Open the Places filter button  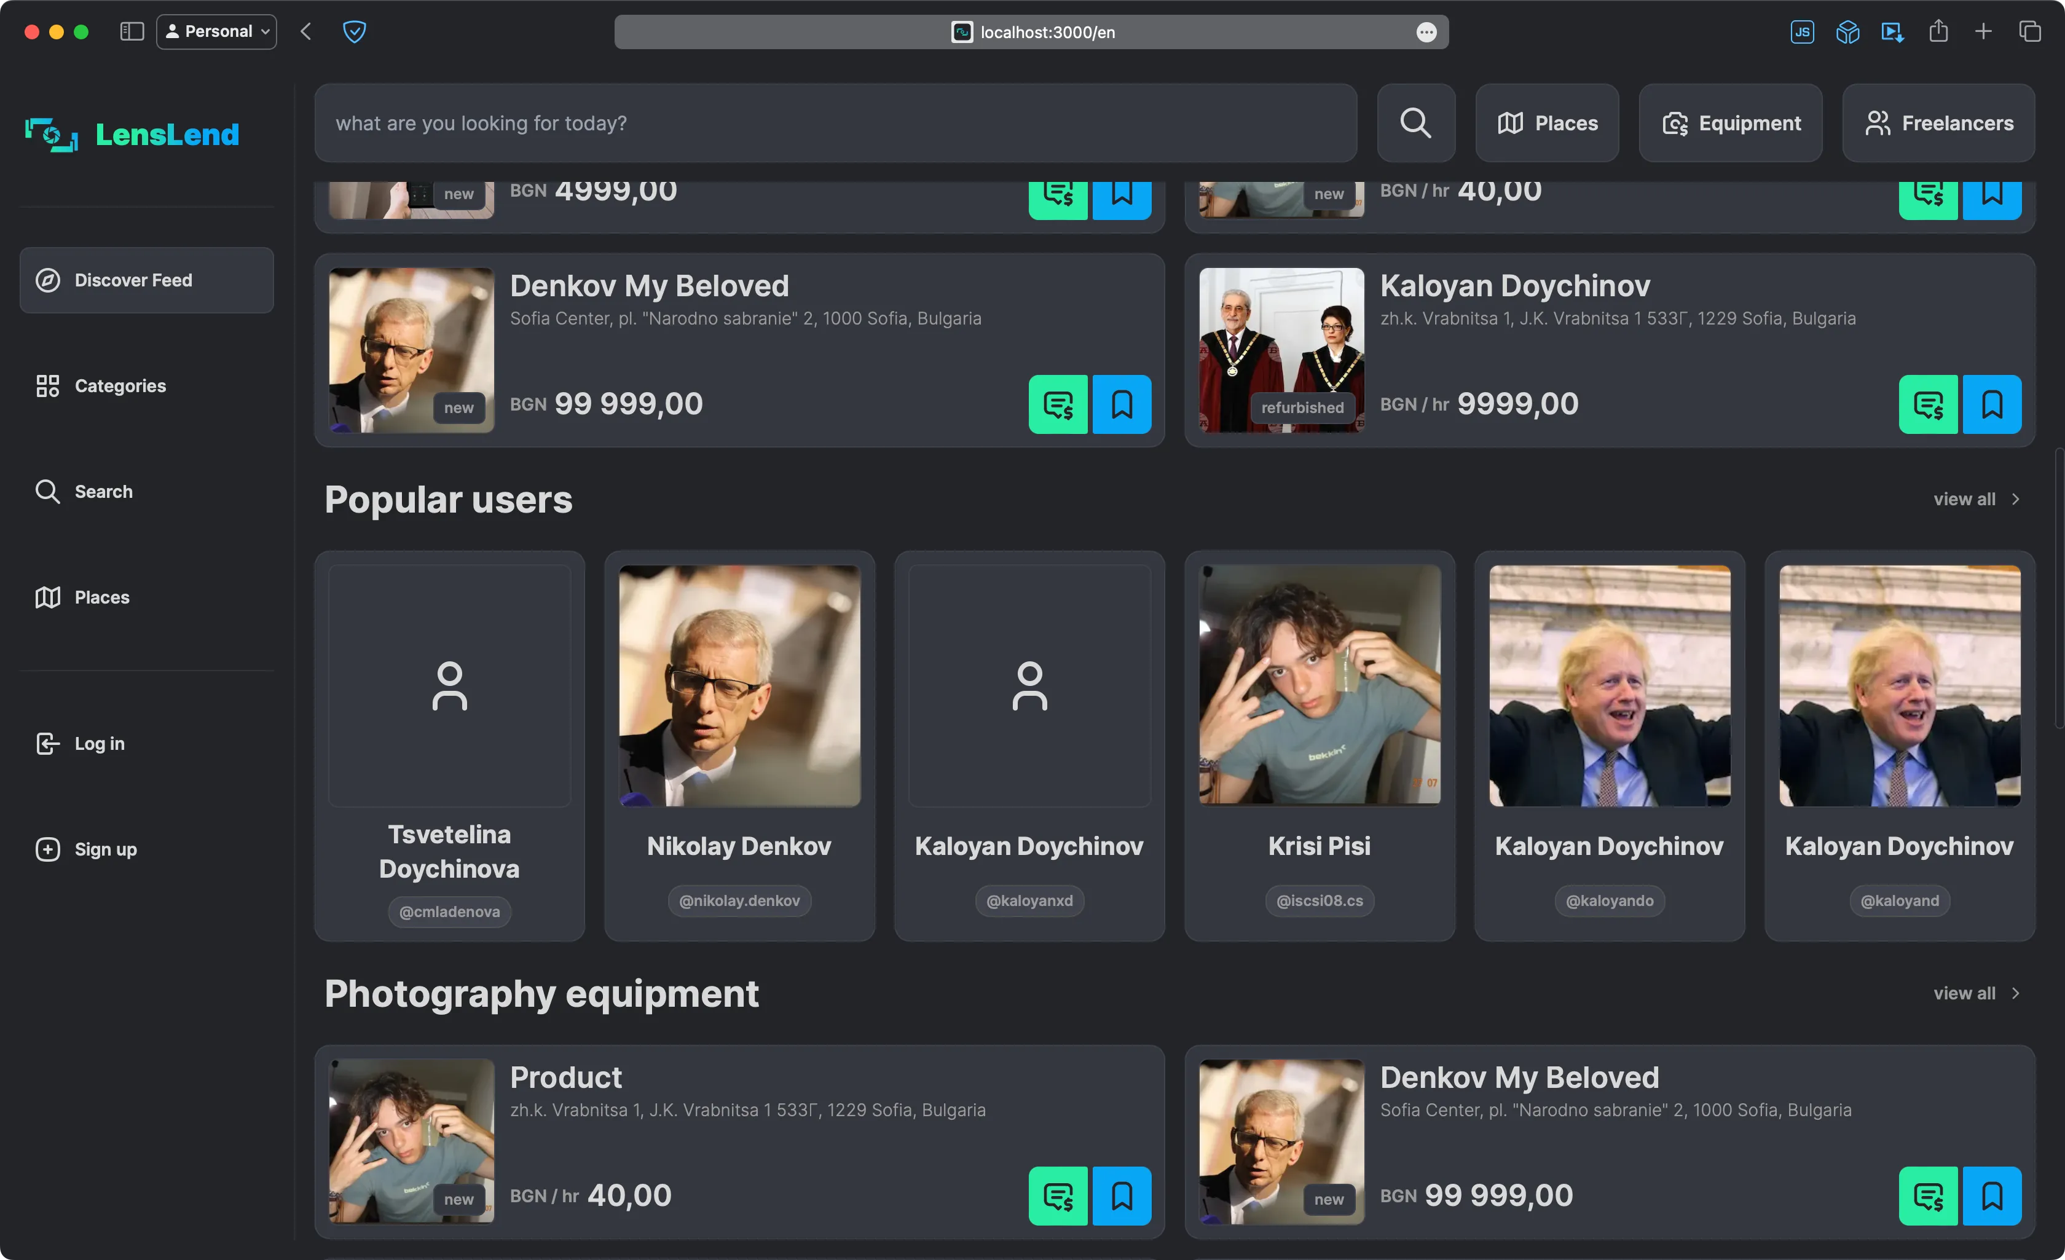[x=1546, y=122]
